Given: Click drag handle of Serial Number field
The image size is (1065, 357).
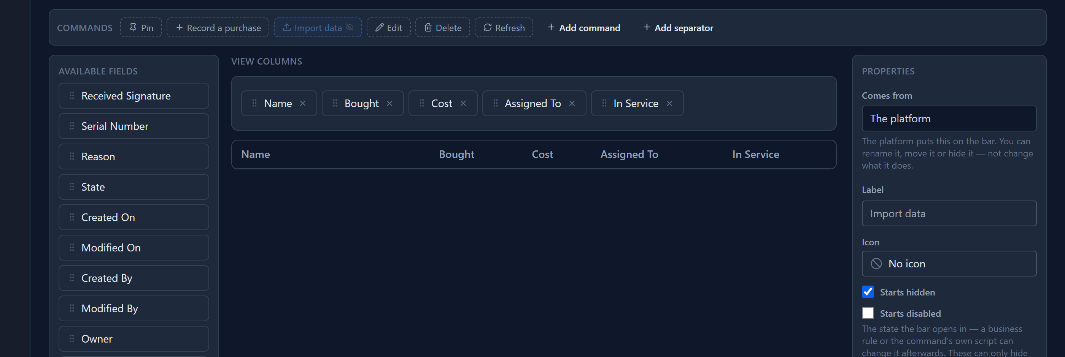Looking at the screenshot, I should coord(72,126).
